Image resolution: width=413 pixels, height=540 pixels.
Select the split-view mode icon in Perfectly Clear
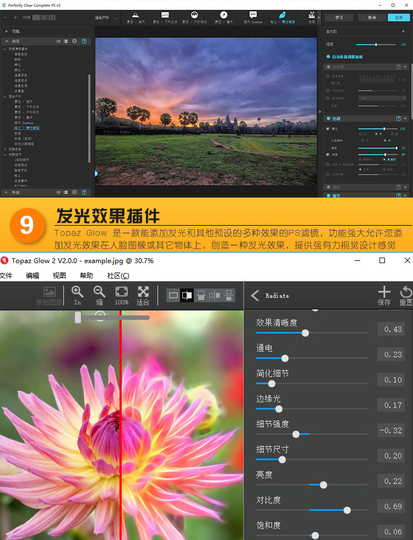52,17
